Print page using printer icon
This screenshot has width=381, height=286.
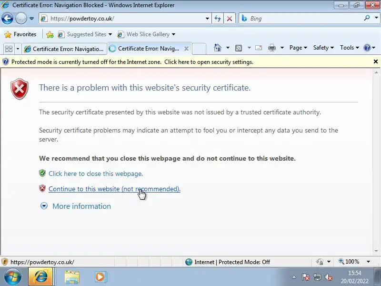click(271, 48)
